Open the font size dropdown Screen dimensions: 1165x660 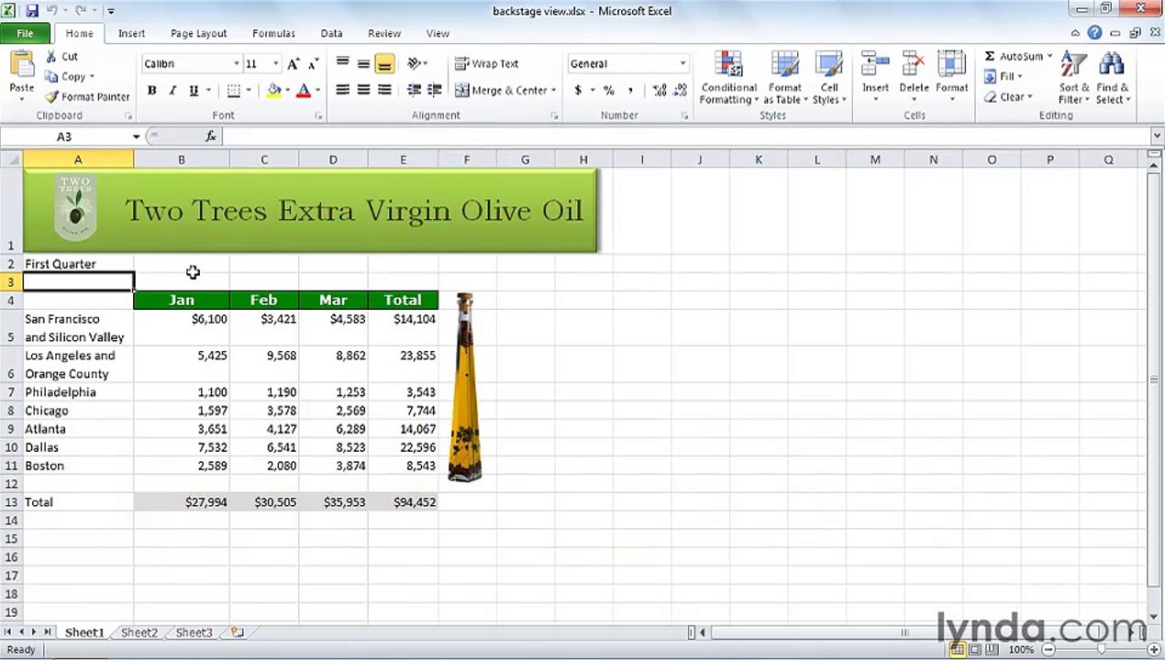click(276, 64)
